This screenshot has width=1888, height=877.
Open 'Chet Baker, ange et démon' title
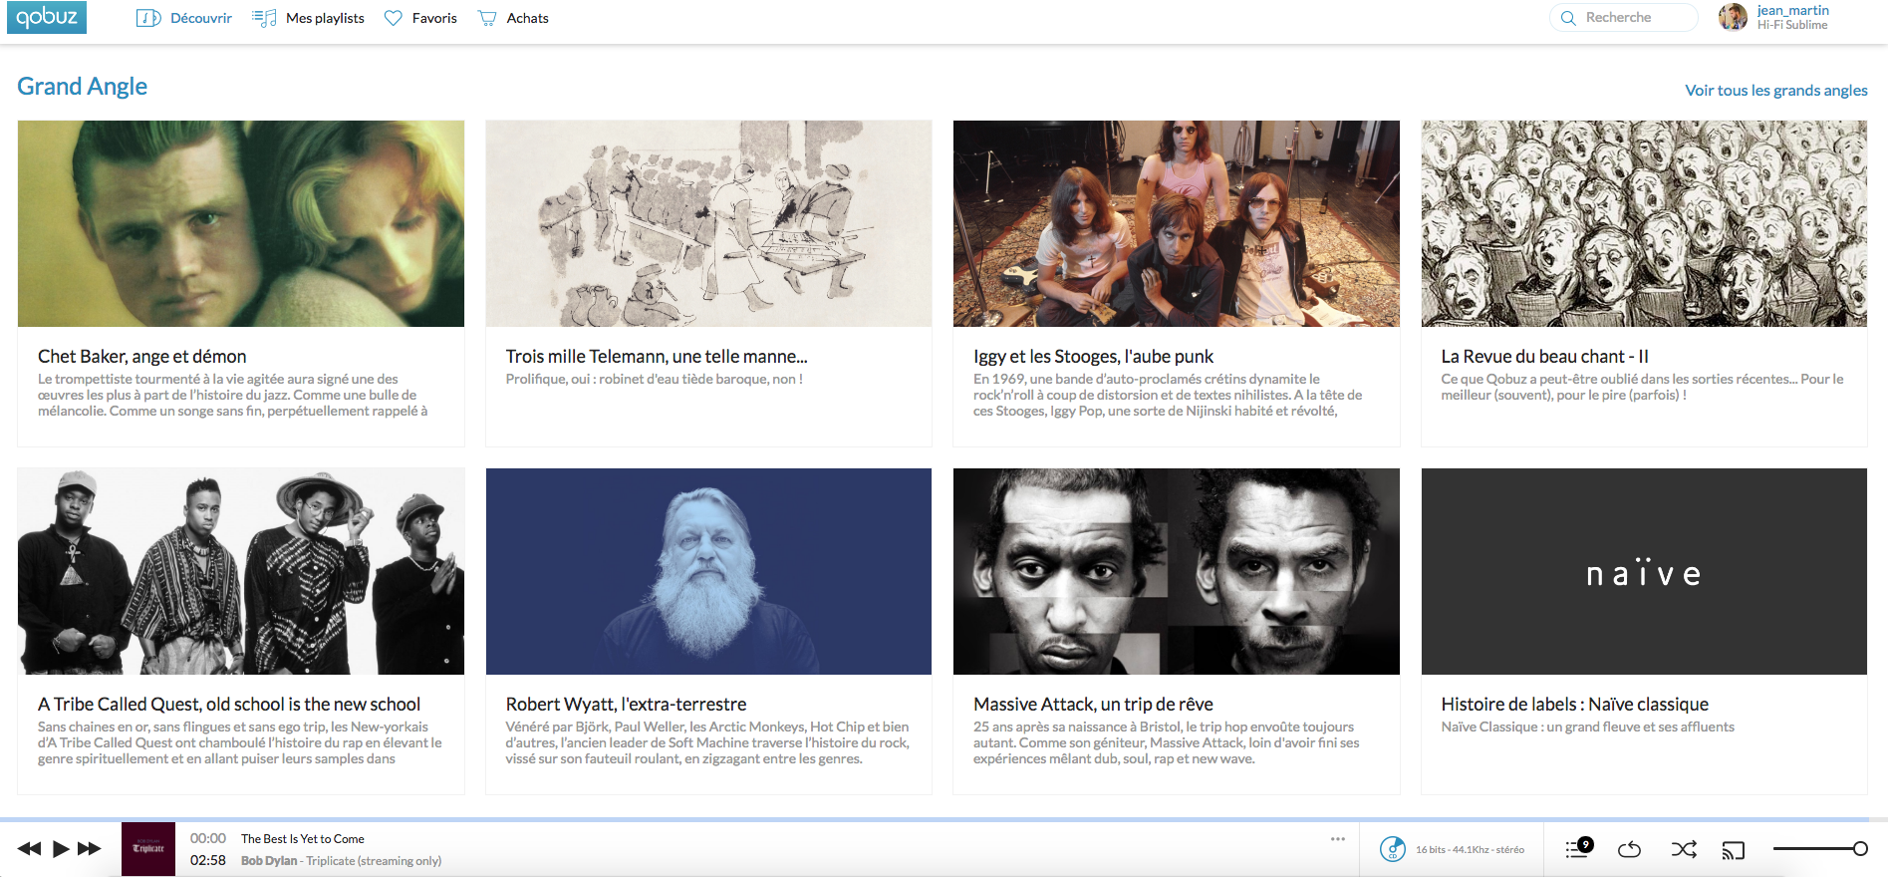coord(142,357)
